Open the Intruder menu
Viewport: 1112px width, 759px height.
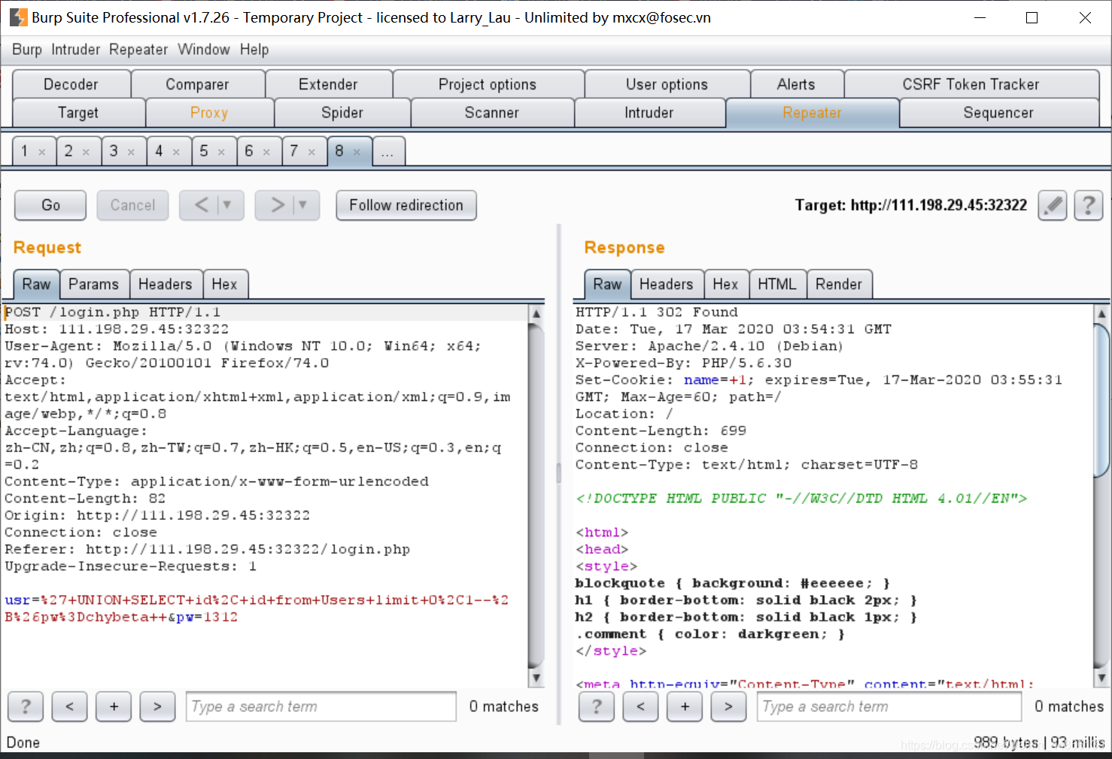(x=75, y=50)
